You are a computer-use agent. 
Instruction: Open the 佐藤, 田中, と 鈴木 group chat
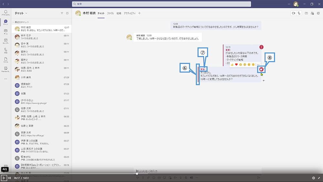(x=42, y=69)
